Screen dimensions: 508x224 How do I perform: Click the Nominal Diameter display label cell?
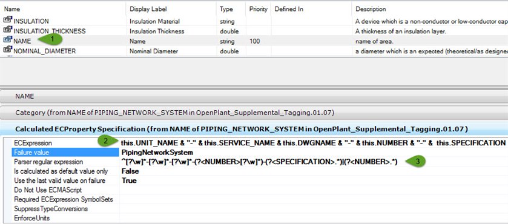154,51
